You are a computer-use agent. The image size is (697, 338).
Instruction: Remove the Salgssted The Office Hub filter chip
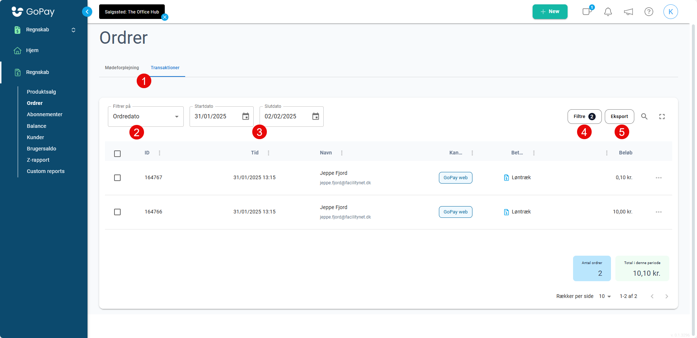click(165, 17)
